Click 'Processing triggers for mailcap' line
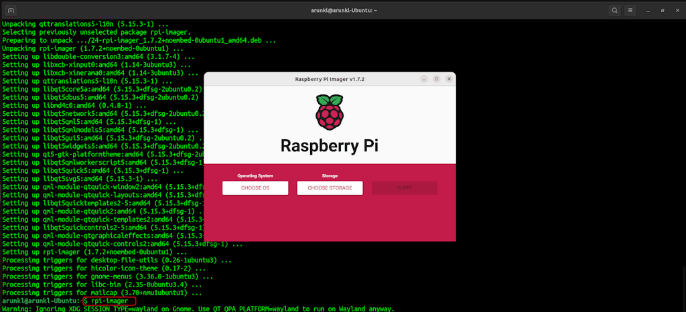 coord(102,293)
